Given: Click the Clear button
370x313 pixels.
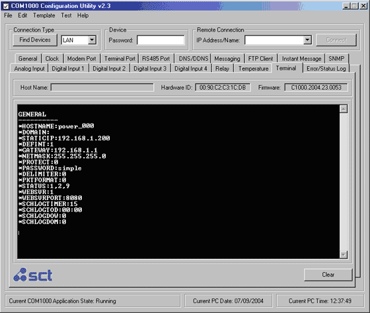Looking at the screenshot, I should [x=328, y=275].
